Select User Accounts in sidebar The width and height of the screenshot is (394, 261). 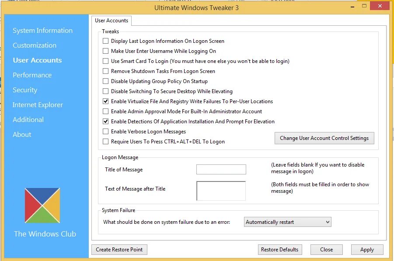[37, 60]
